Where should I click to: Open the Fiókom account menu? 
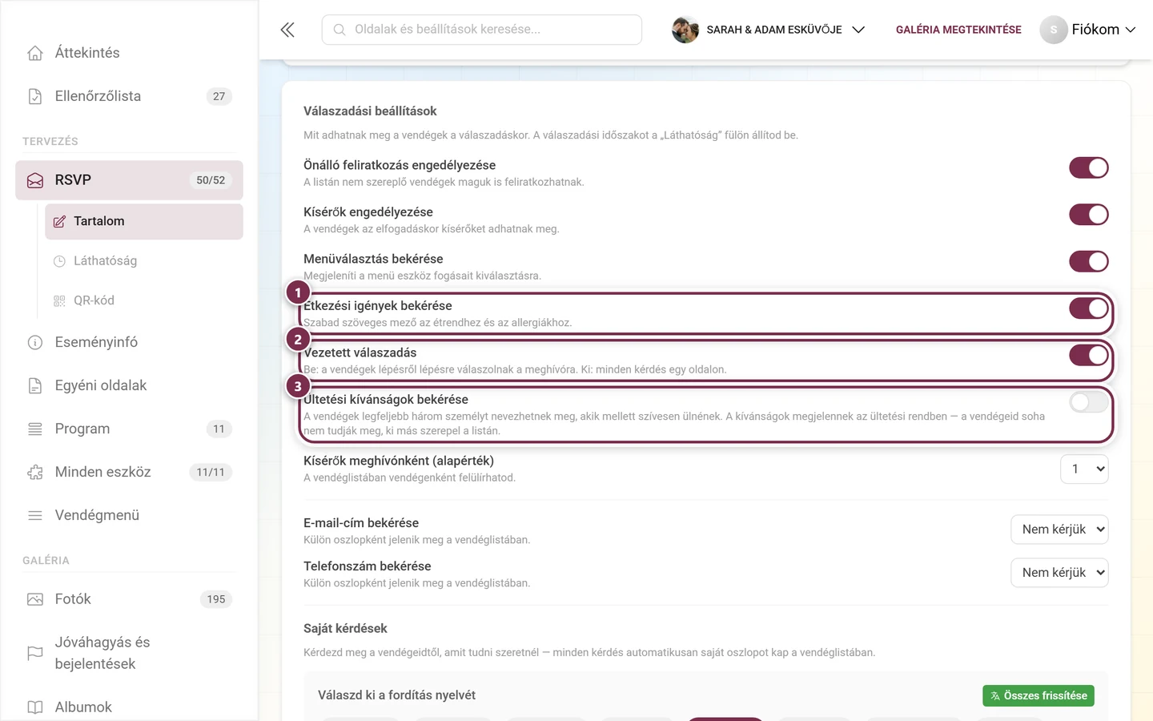(1087, 30)
